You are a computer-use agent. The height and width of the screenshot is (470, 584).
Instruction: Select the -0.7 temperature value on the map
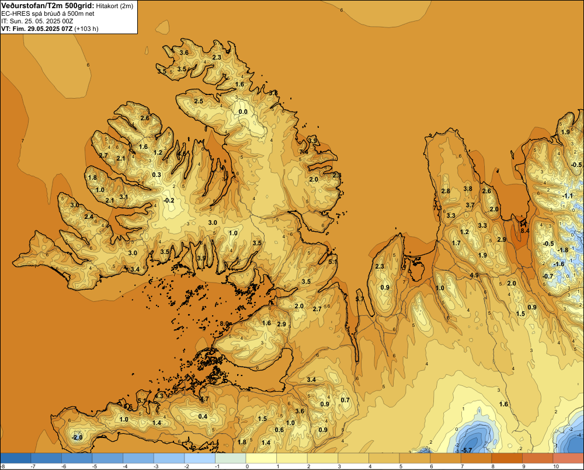pyautogui.click(x=548, y=276)
